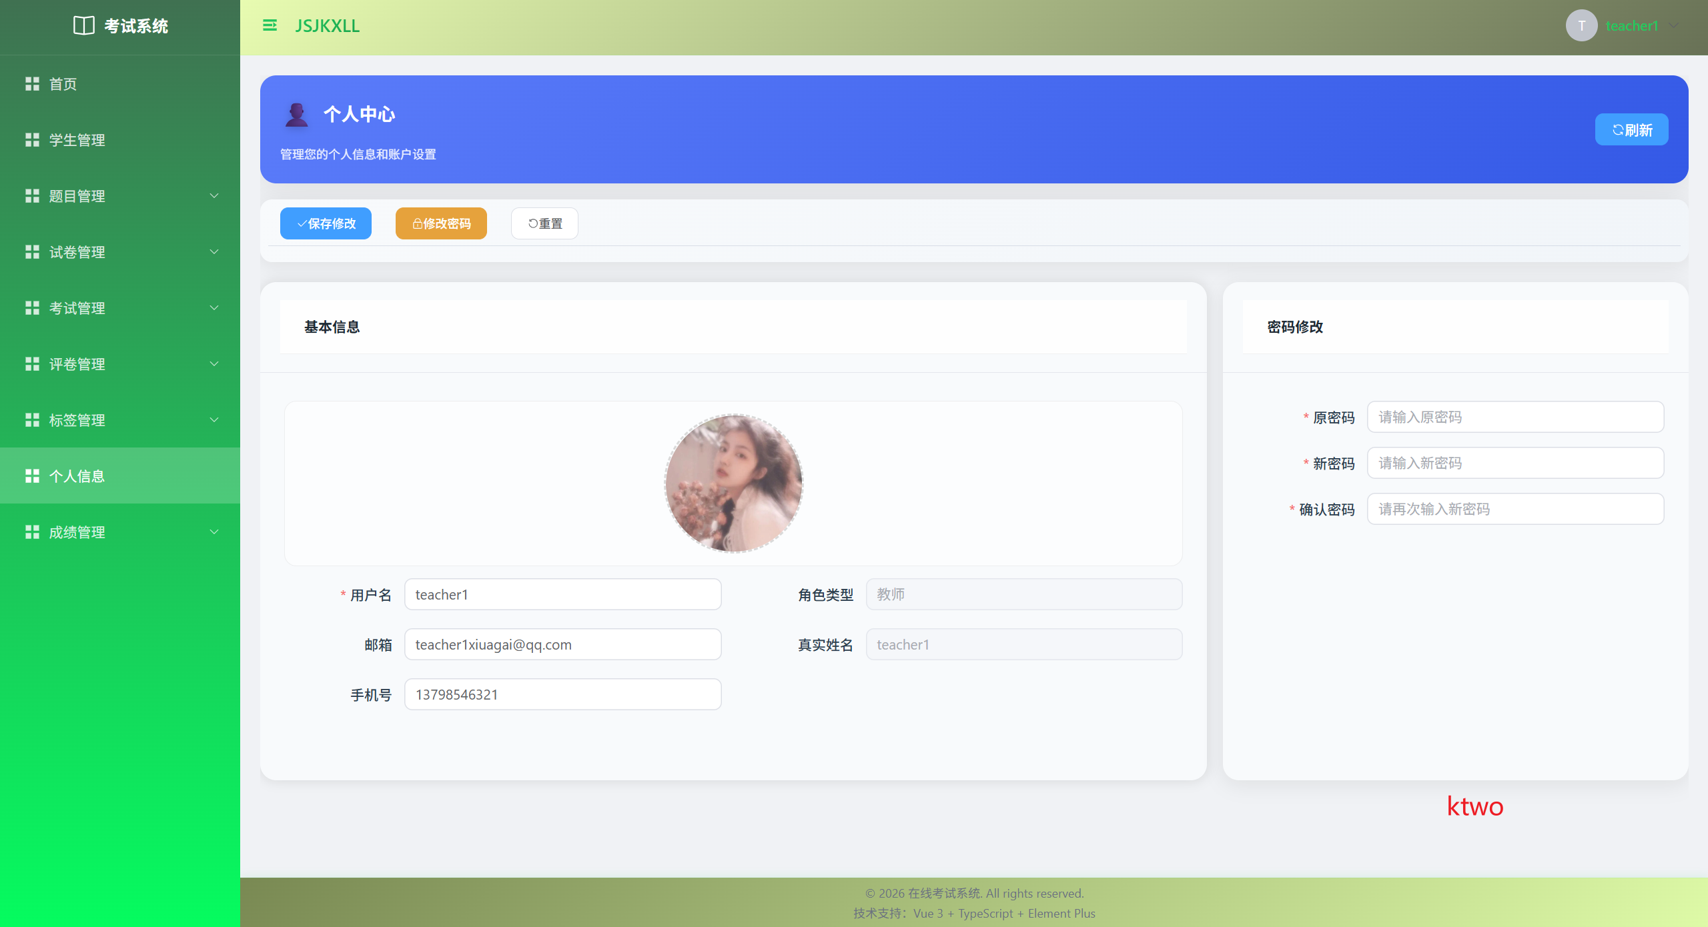
Task: Click the book logo icon beside 考试系统
Action: [84, 25]
